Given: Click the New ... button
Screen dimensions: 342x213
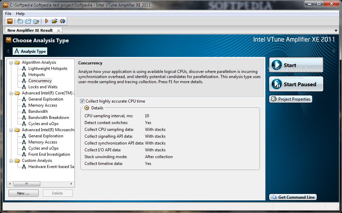Looking at the screenshot, I should tap(24, 193).
